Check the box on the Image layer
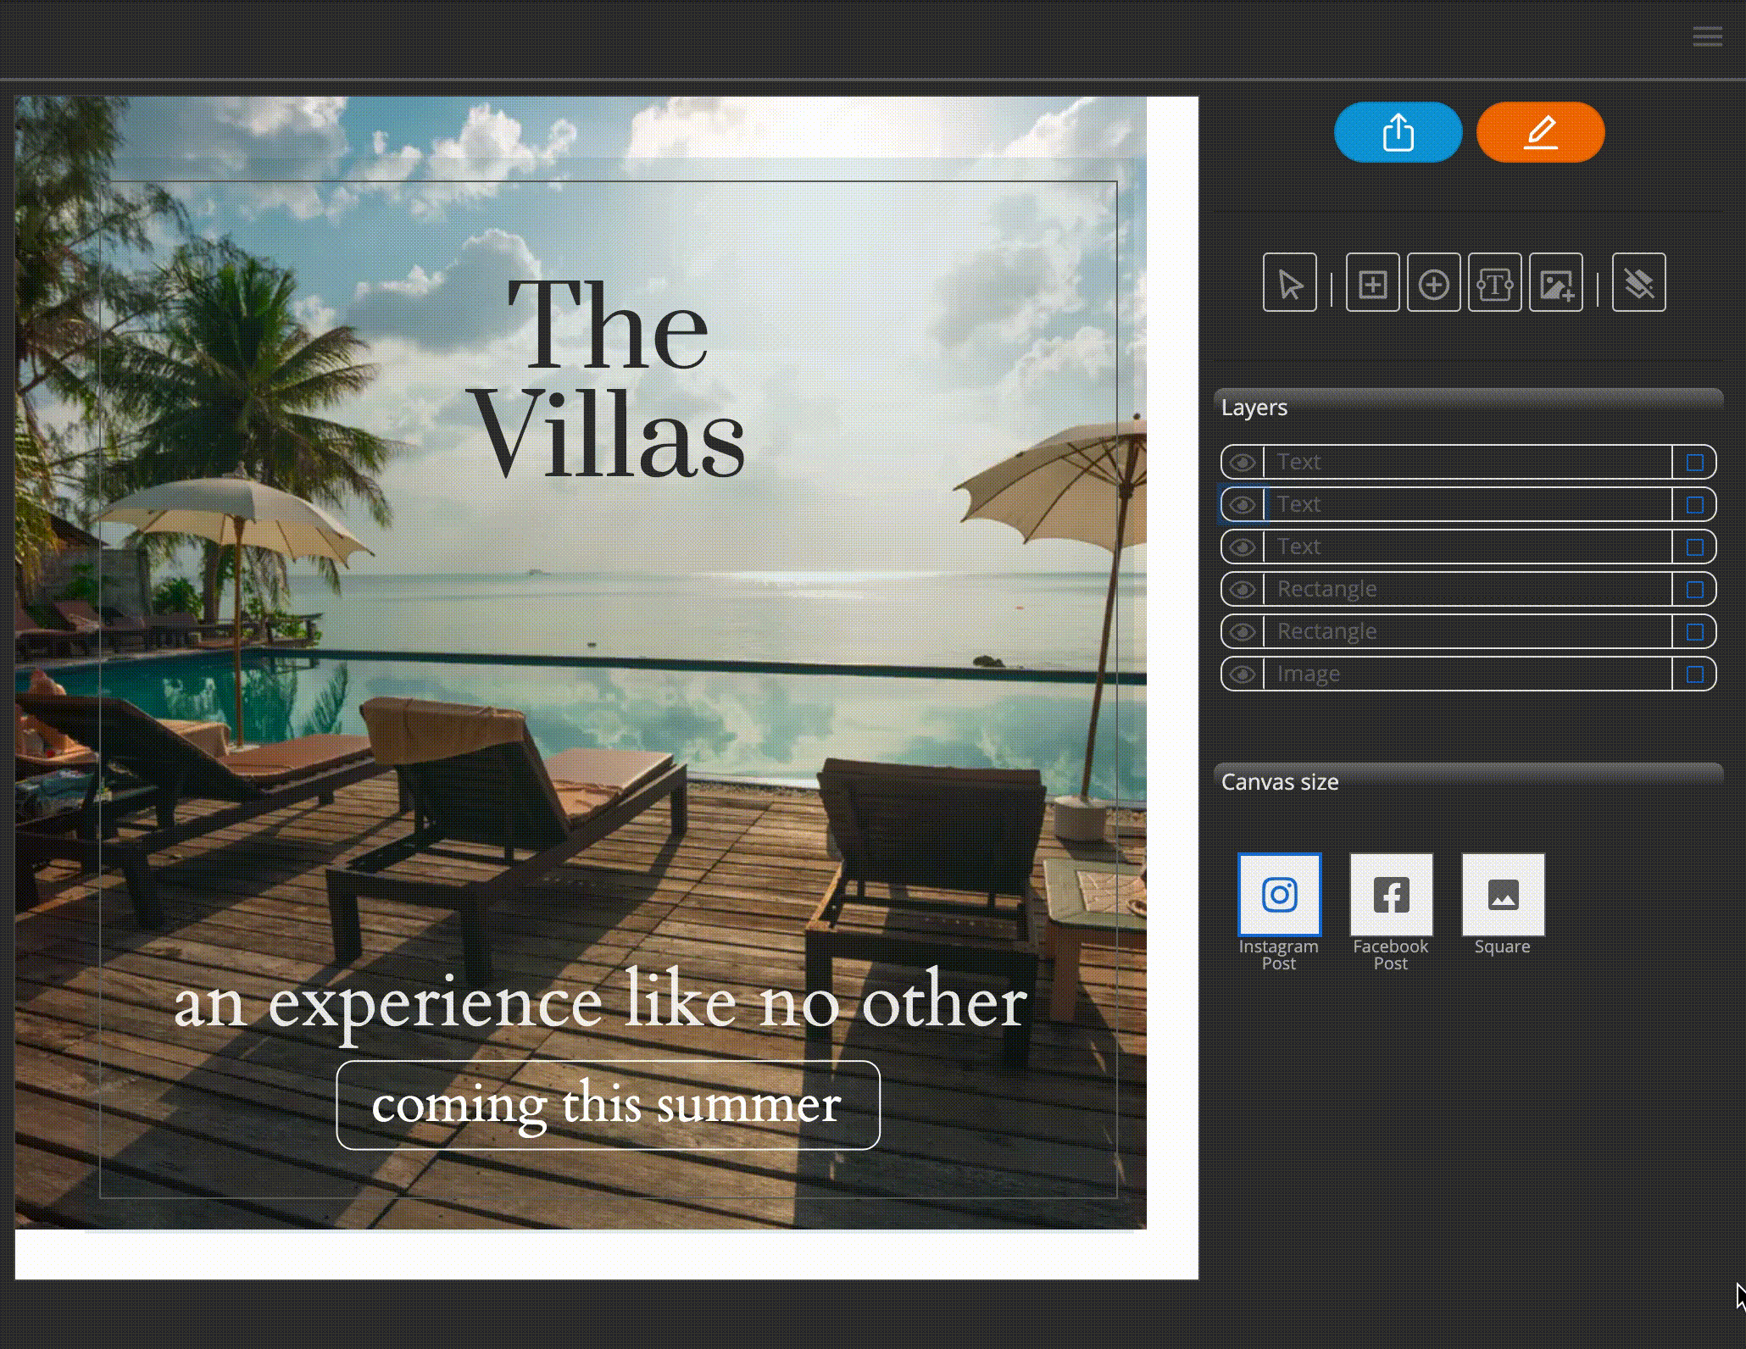1746x1349 pixels. click(x=1694, y=674)
